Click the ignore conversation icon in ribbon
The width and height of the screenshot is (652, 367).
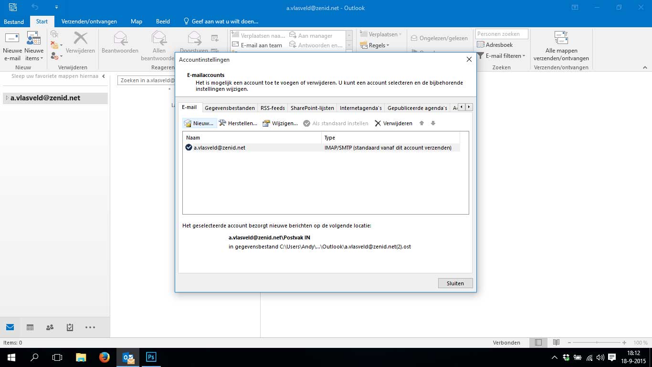coord(55,34)
